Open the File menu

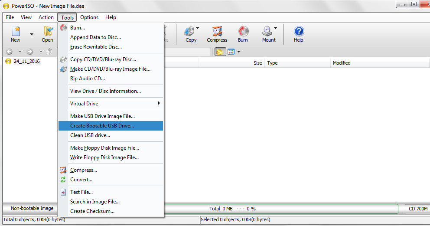10,17
